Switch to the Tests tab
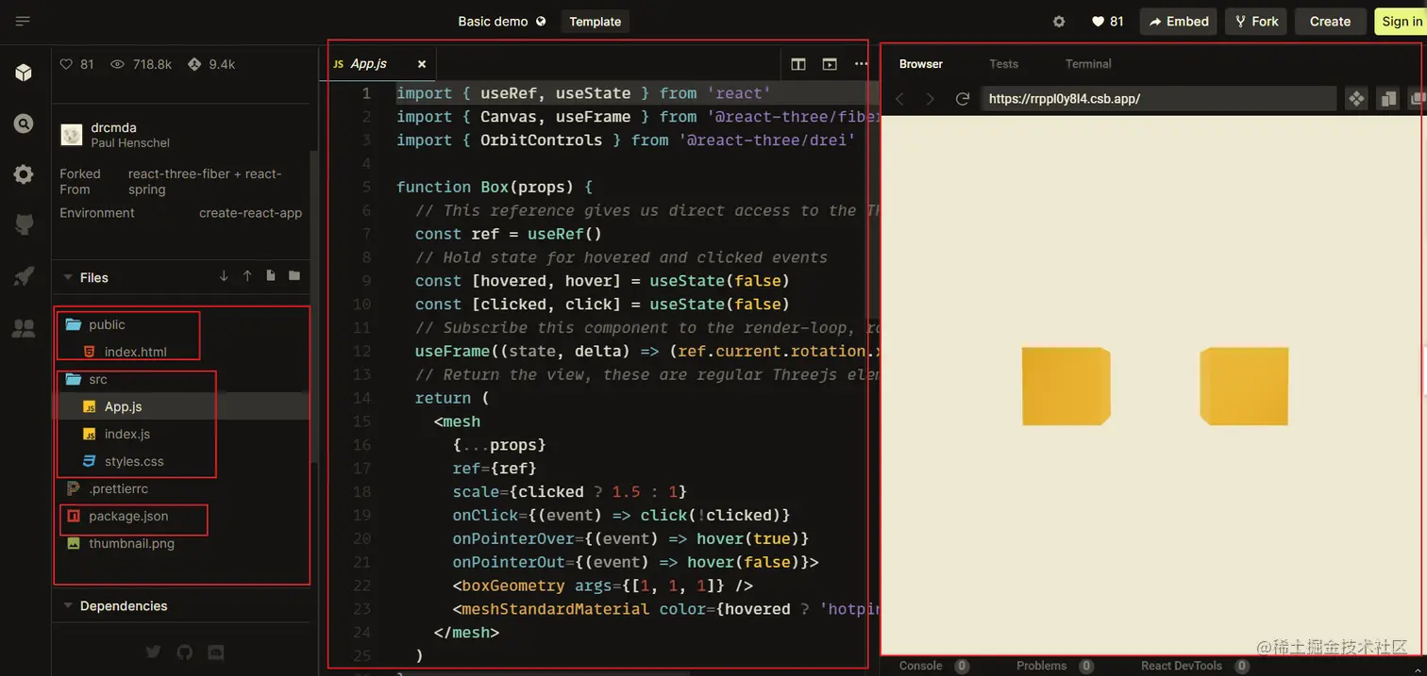Image resolution: width=1427 pixels, height=676 pixels. (x=1003, y=64)
